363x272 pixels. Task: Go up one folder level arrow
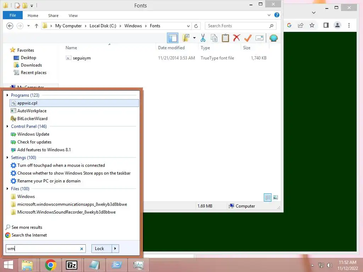coord(37,26)
